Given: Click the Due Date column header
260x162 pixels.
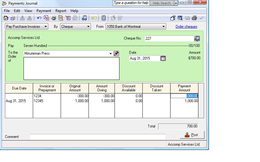Looking at the screenshot, I should [19, 88].
